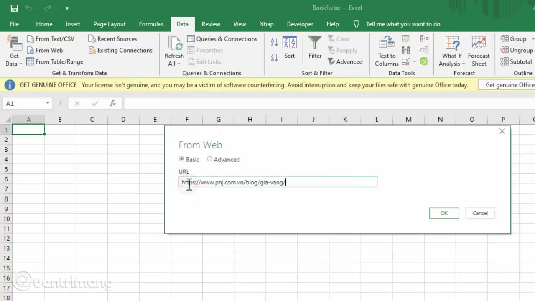
Task: Open Manage Data Model icon
Action: tap(424, 61)
